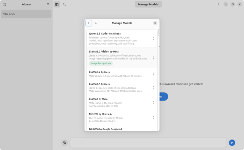
Task: Open the sidebar hamburger menu
Action: (x=48, y=5)
